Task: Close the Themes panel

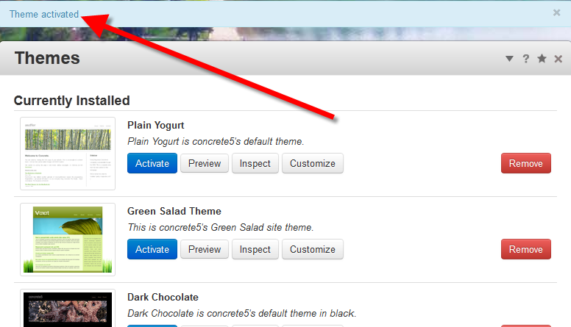Action: tap(558, 59)
